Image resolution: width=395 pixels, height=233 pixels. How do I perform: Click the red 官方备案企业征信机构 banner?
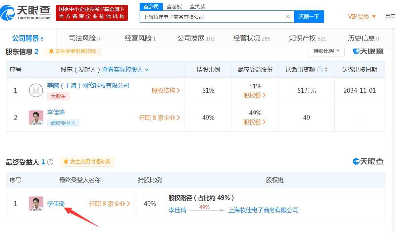[92, 13]
